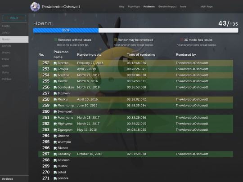Click the Hide UI button
243x182 pixels.
coord(14,18)
